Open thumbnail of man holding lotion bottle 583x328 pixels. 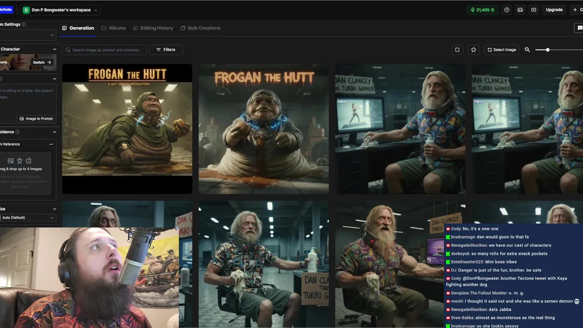click(264, 264)
